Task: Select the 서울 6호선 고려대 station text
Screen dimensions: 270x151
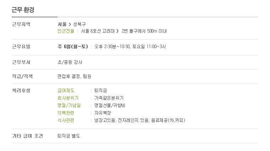Action: pyautogui.click(x=98, y=31)
